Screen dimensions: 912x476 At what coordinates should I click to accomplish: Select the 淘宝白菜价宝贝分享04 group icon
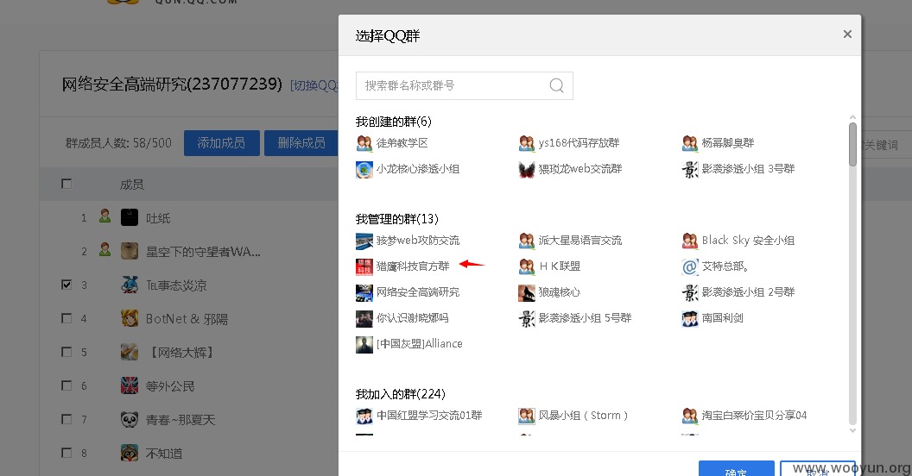click(690, 416)
